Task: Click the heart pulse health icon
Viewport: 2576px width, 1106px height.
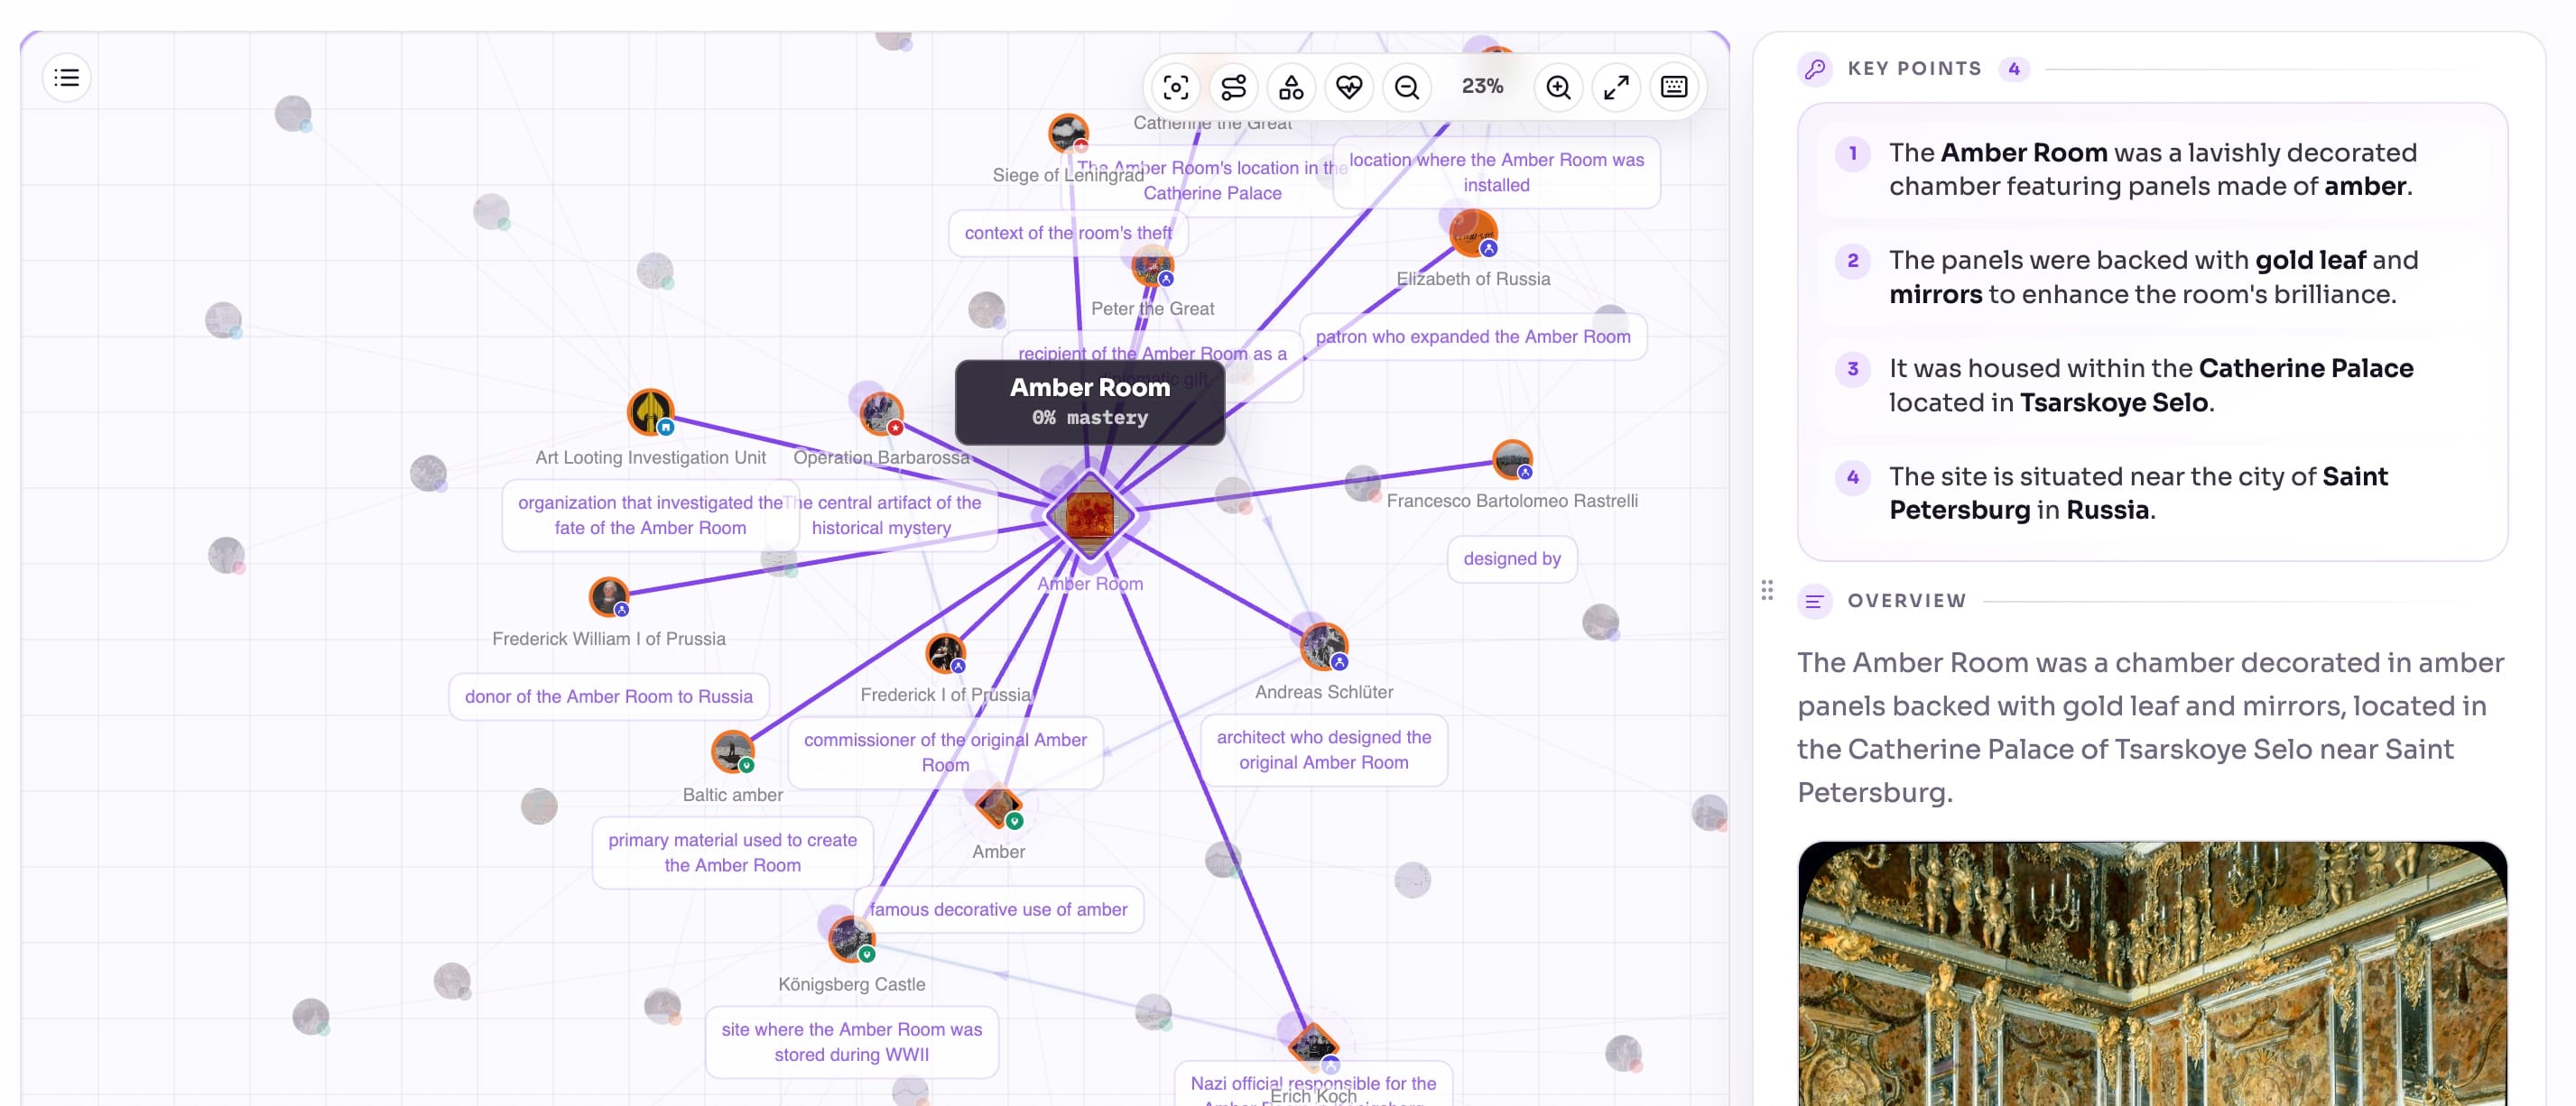Action: click(x=1349, y=87)
